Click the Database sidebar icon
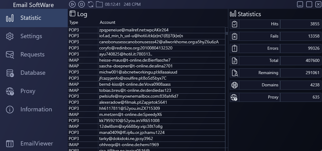Screen dimensions: 322x151 tap(10, 73)
